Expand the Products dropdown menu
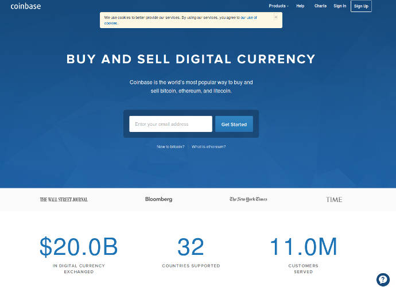 click(x=278, y=6)
